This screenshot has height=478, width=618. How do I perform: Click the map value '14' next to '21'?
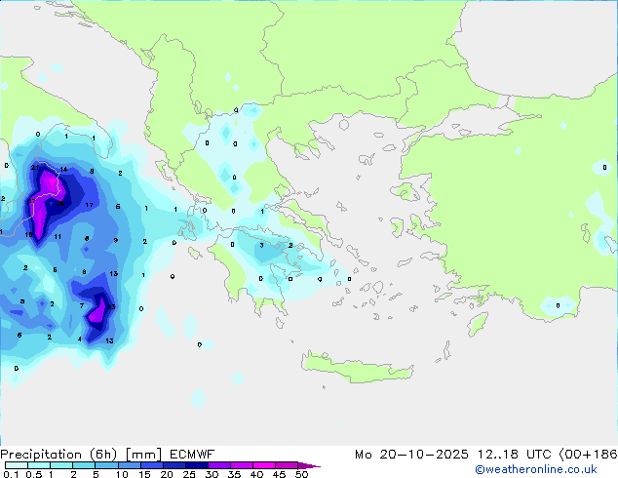[63, 170]
